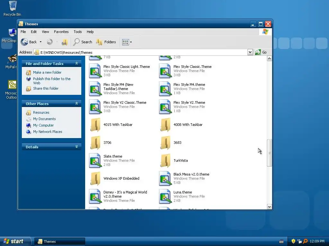Image resolution: width=329 pixels, height=246 pixels.
Task: Select the 4008 With Taskbar folder icon
Action: click(x=165, y=125)
